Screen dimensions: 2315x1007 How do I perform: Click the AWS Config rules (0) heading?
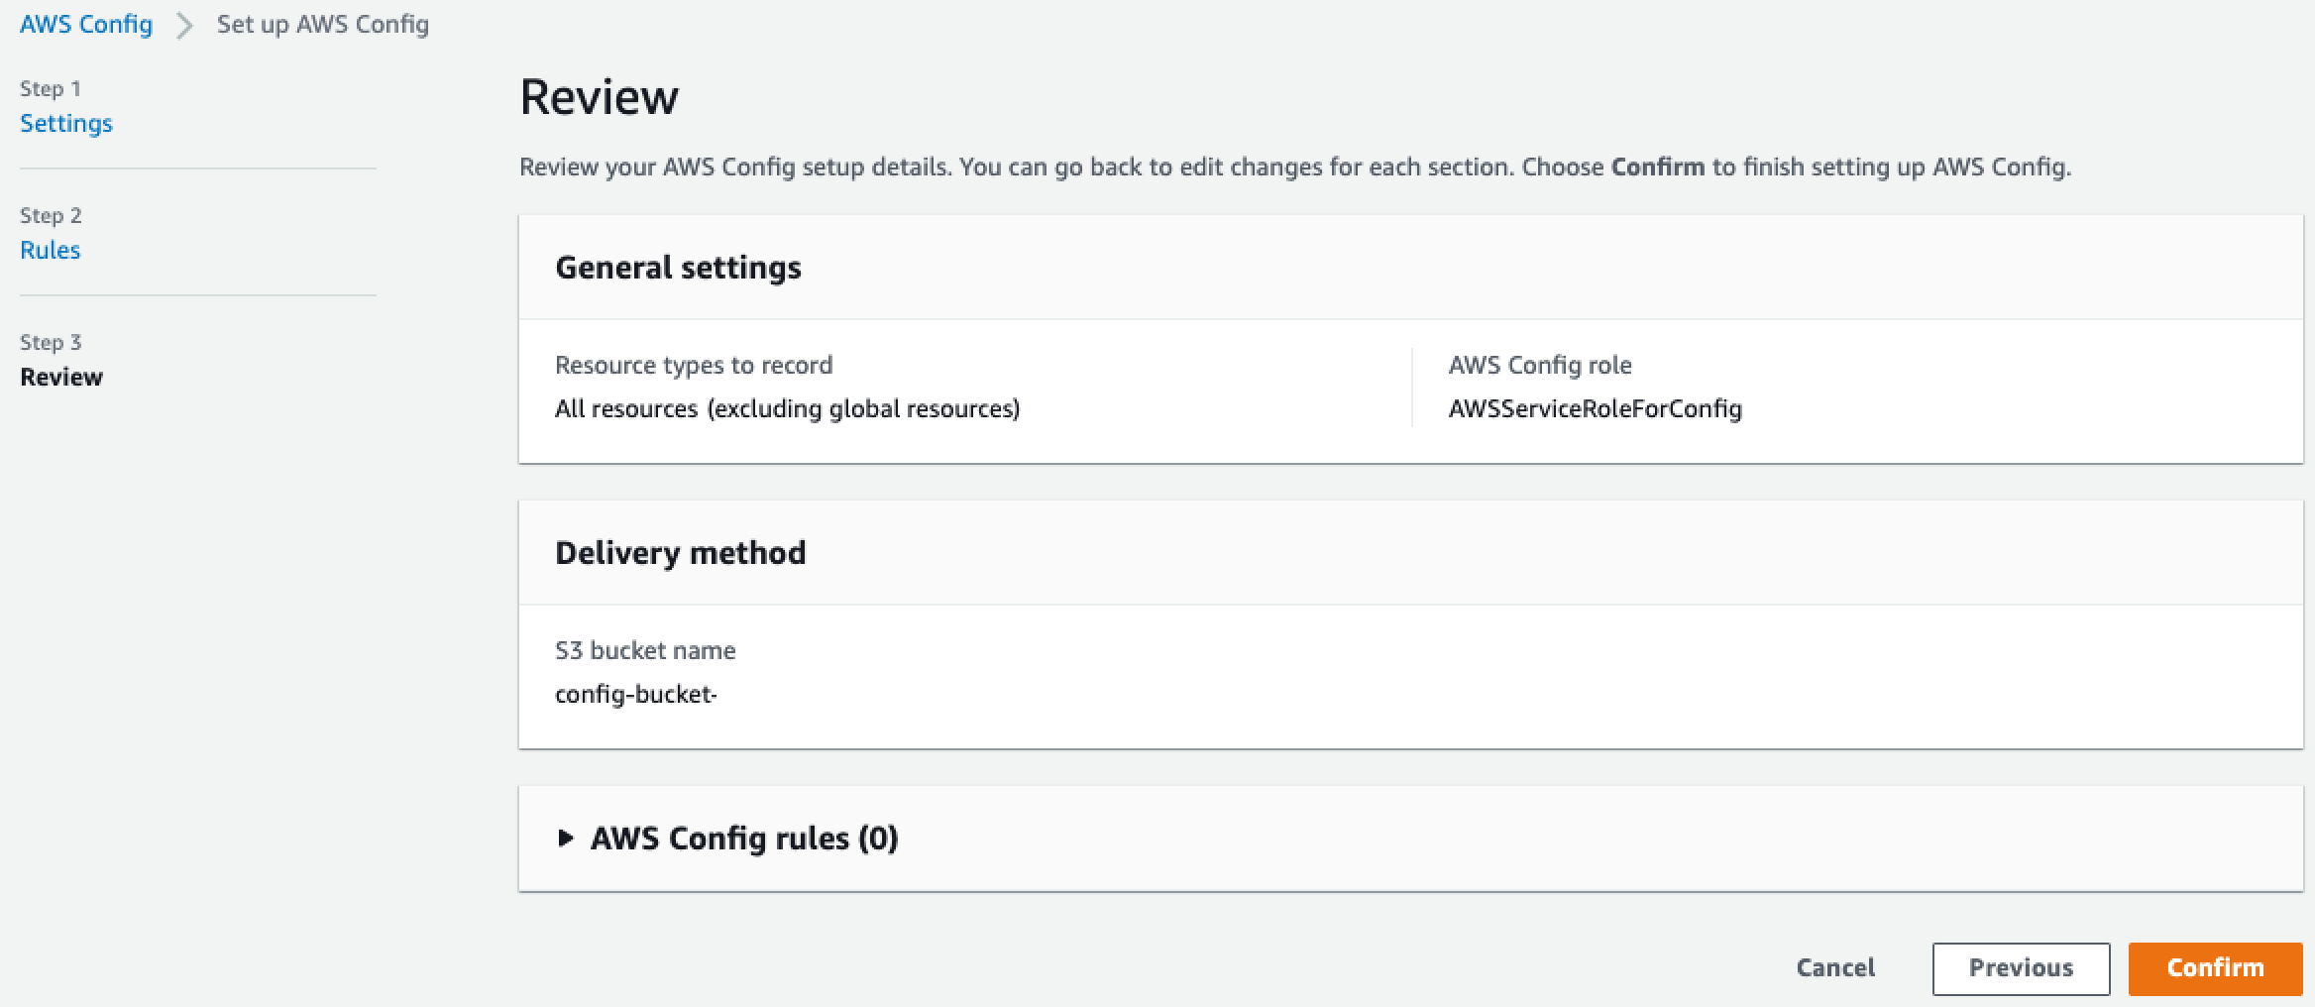(x=744, y=839)
